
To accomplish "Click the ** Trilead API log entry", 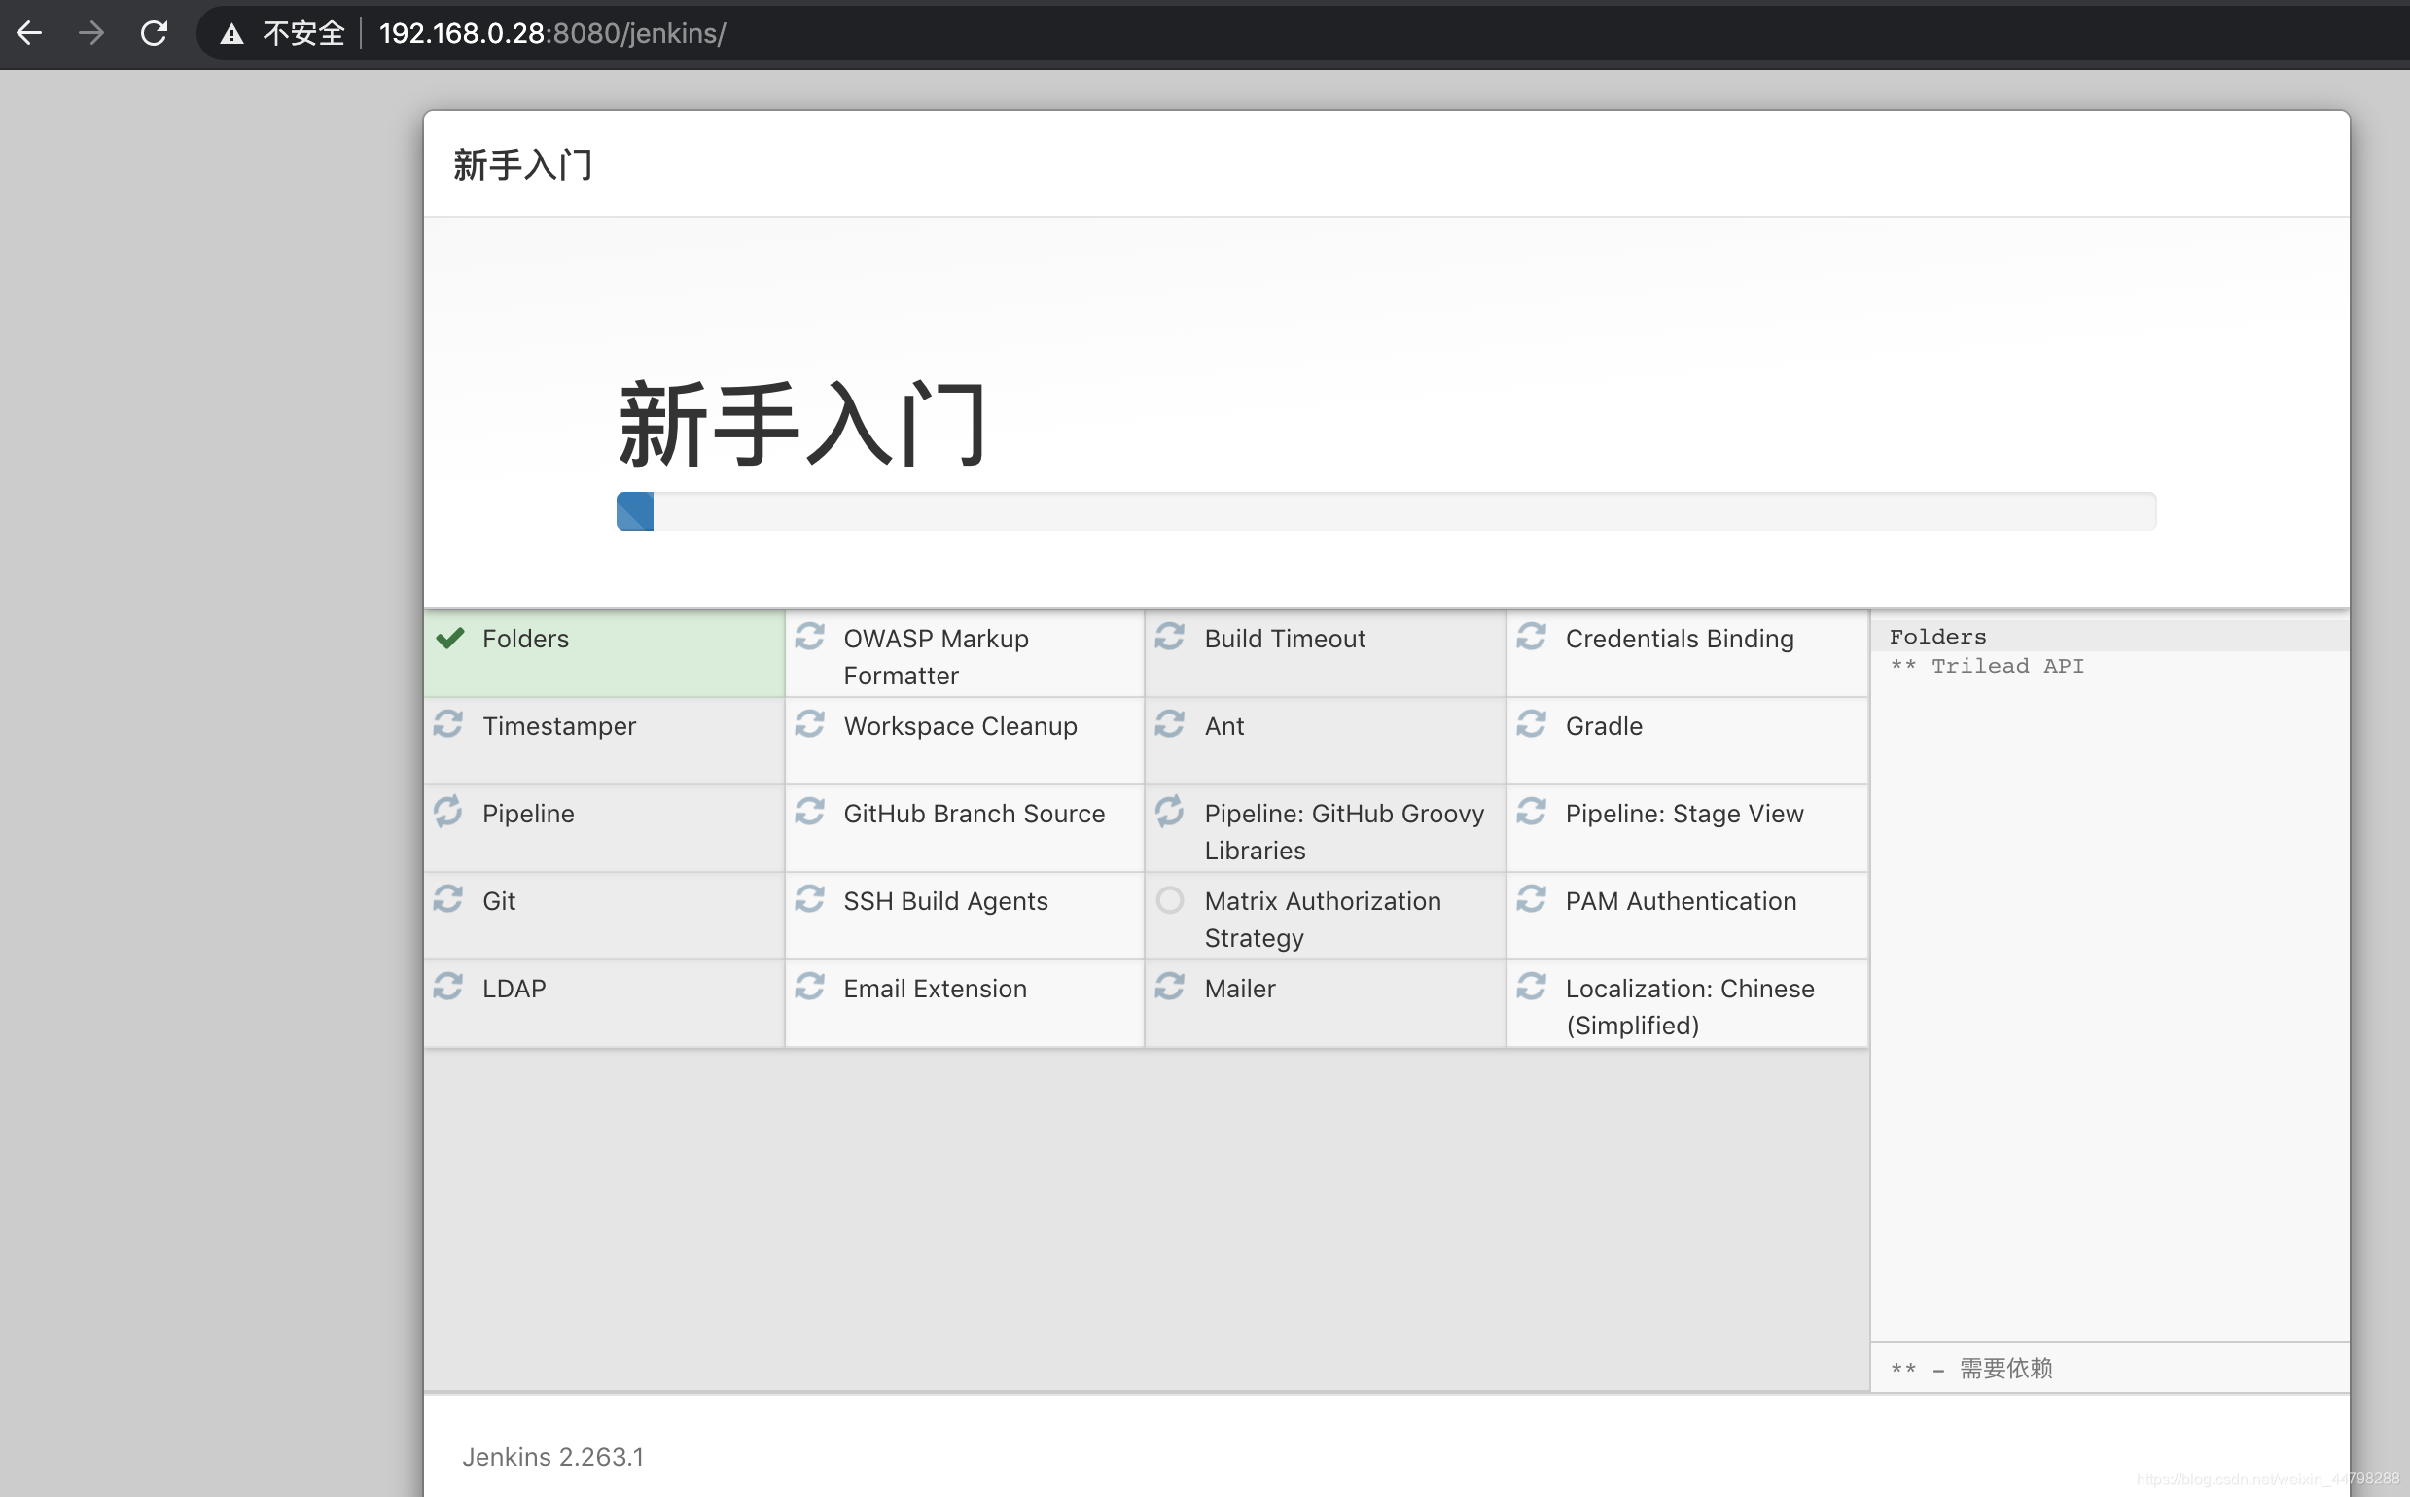I will (1987, 666).
